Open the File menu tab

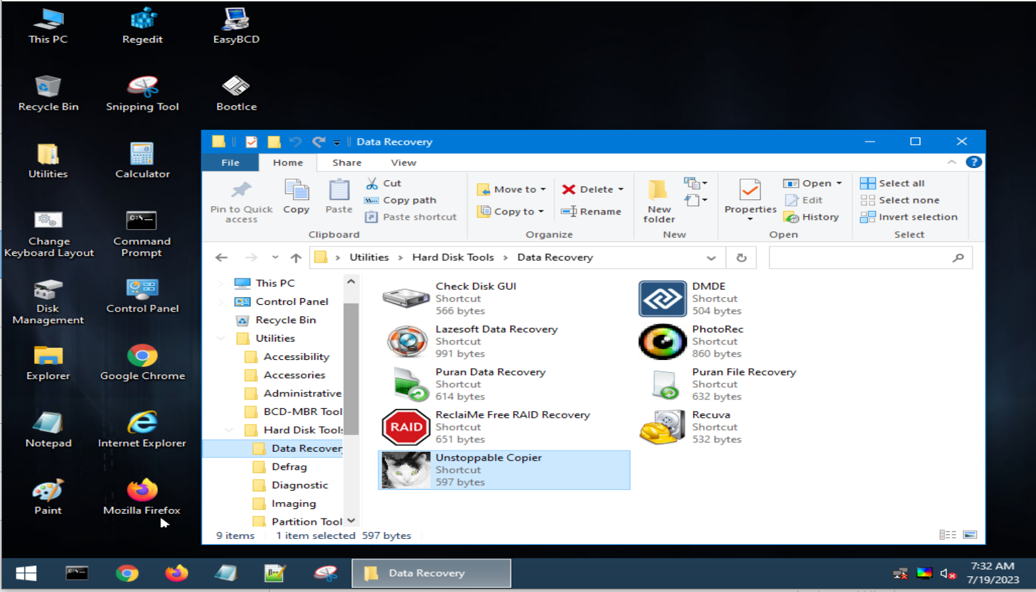point(230,163)
